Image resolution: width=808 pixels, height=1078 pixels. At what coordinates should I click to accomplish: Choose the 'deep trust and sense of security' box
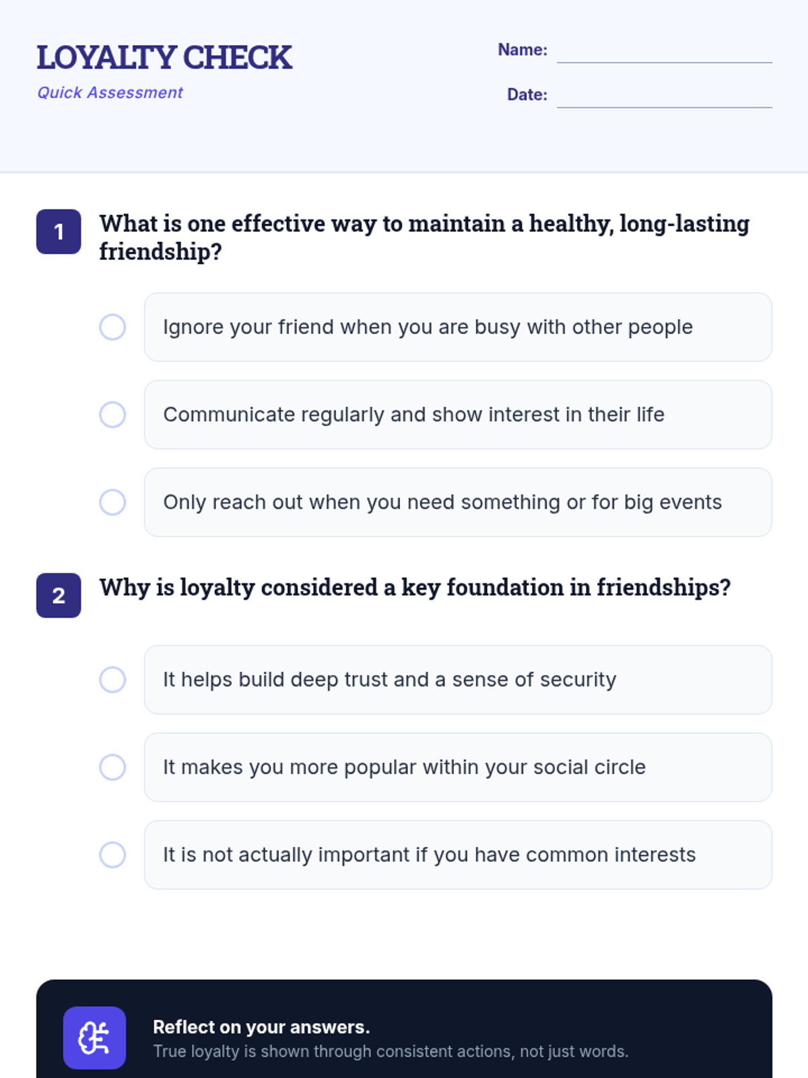458,680
